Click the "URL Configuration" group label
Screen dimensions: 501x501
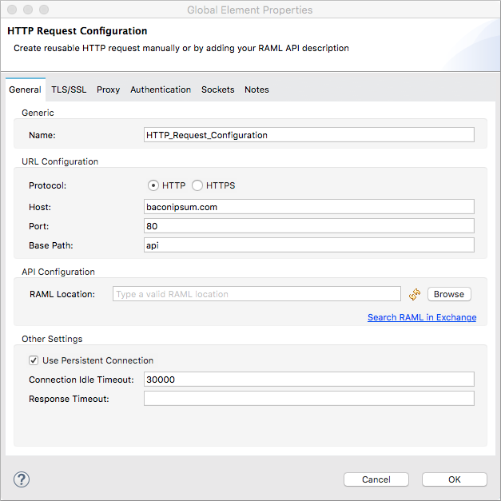click(x=60, y=161)
